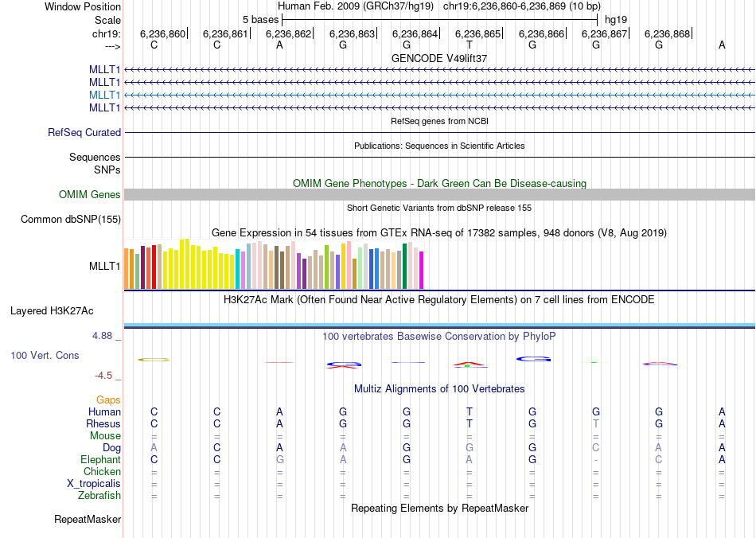Select the Common dbSNP(155) track label
This screenshot has height=538, width=756.
[x=71, y=220]
